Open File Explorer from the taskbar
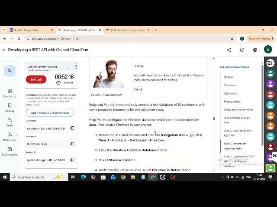 pos(133,177)
